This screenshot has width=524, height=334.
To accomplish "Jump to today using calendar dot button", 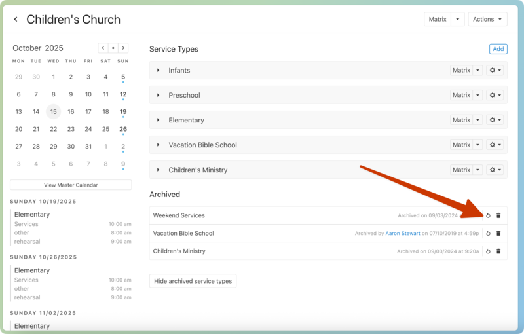I will tap(113, 48).
